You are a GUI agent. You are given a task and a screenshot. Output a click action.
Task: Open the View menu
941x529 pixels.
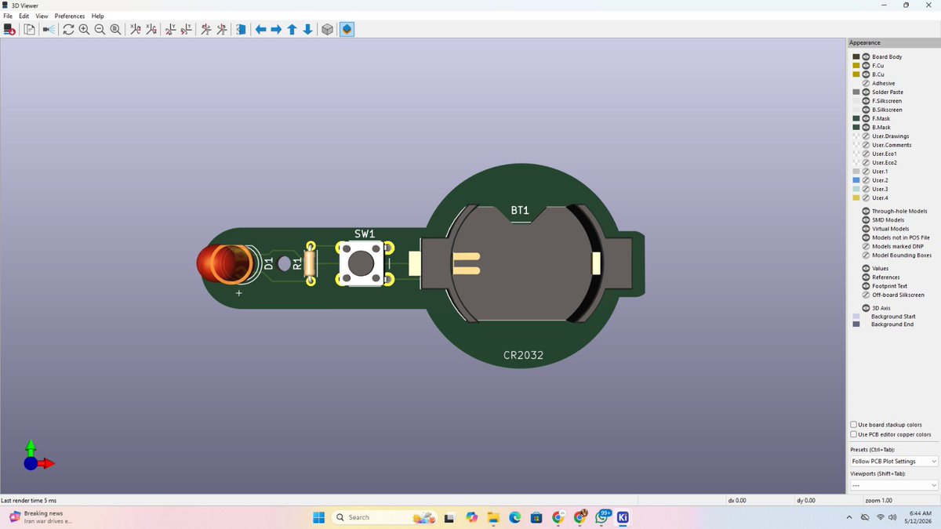pyautogui.click(x=42, y=16)
